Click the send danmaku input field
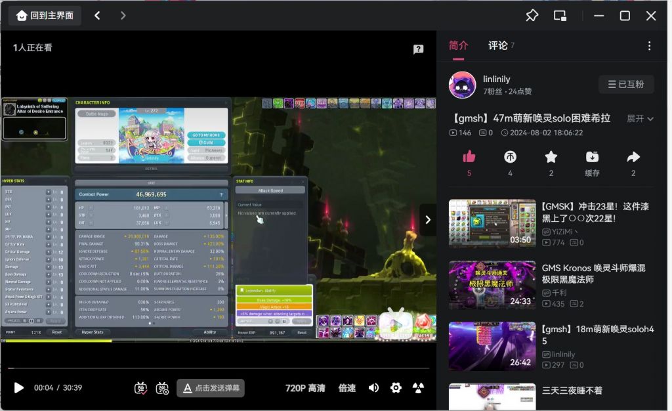Image resolution: width=672 pixels, height=411 pixels. 211,388
